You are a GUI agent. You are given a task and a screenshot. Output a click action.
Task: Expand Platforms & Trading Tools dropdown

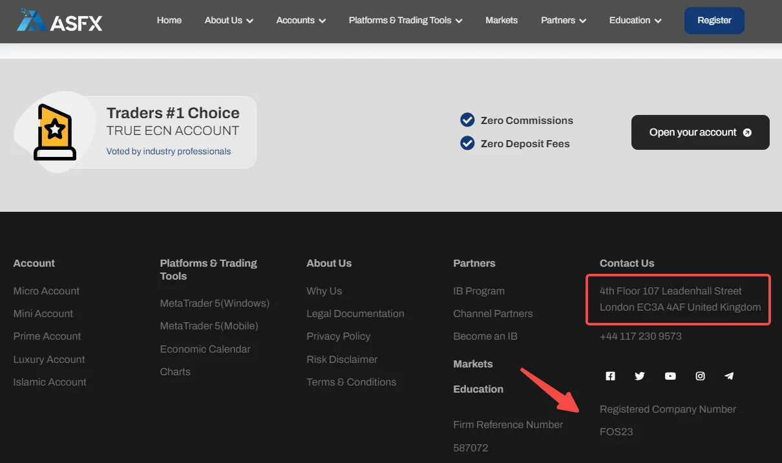406,21
